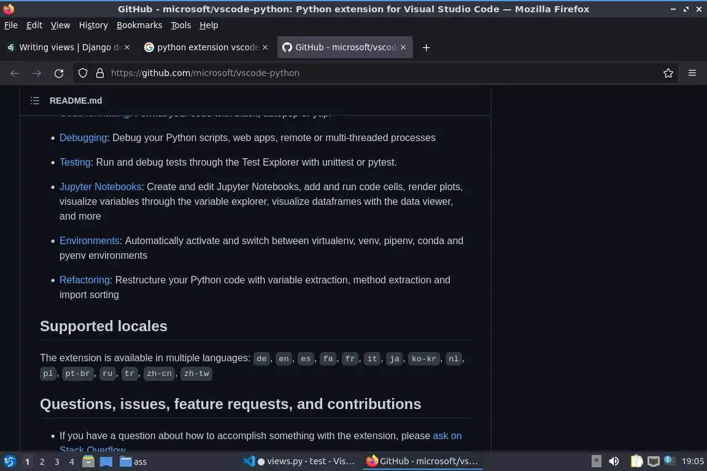Open the system application menu in taskbar
The image size is (707, 471).
coord(9,461)
